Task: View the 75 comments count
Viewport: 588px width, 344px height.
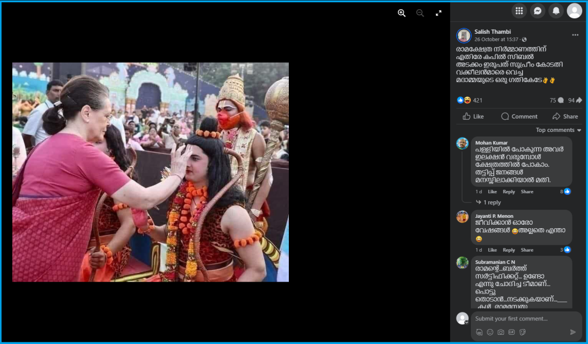Action: point(556,100)
